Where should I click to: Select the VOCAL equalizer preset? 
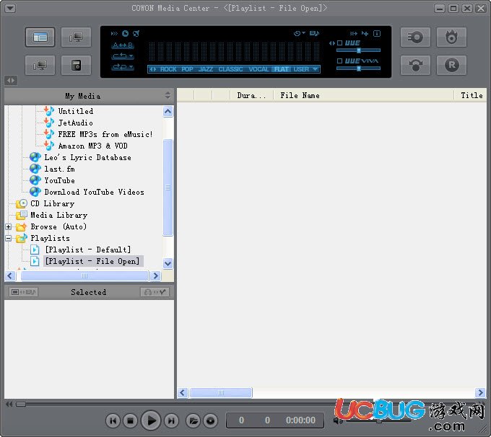tap(258, 69)
